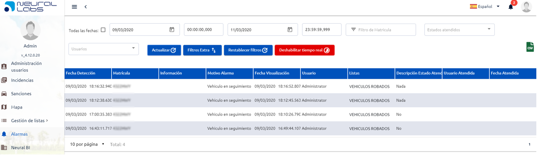
Task: Click visualization time 18:10:26.790 cell
Action: (277, 114)
